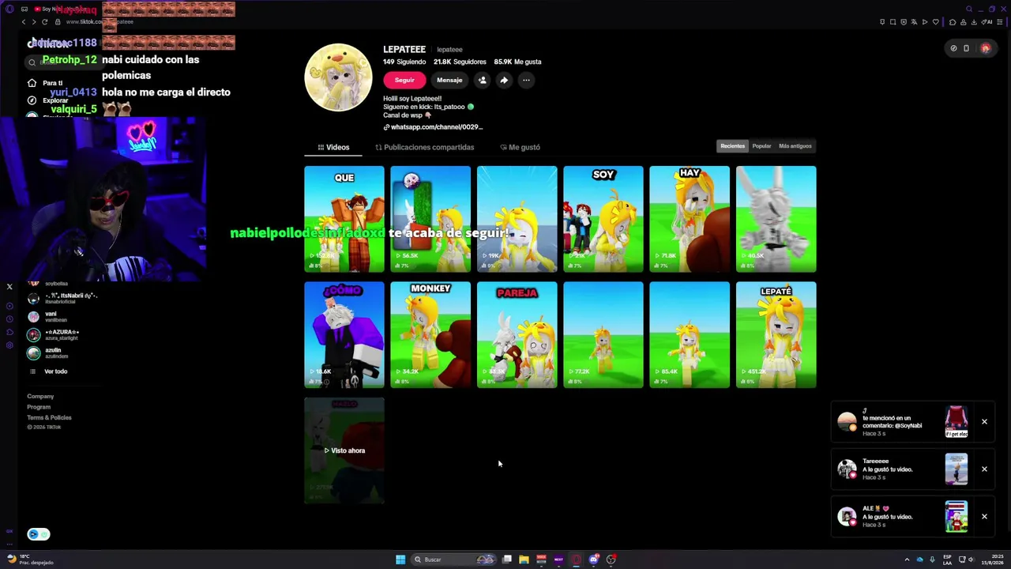Open the QUE video thumbnail
This screenshot has height=569, width=1011.
[x=344, y=219]
